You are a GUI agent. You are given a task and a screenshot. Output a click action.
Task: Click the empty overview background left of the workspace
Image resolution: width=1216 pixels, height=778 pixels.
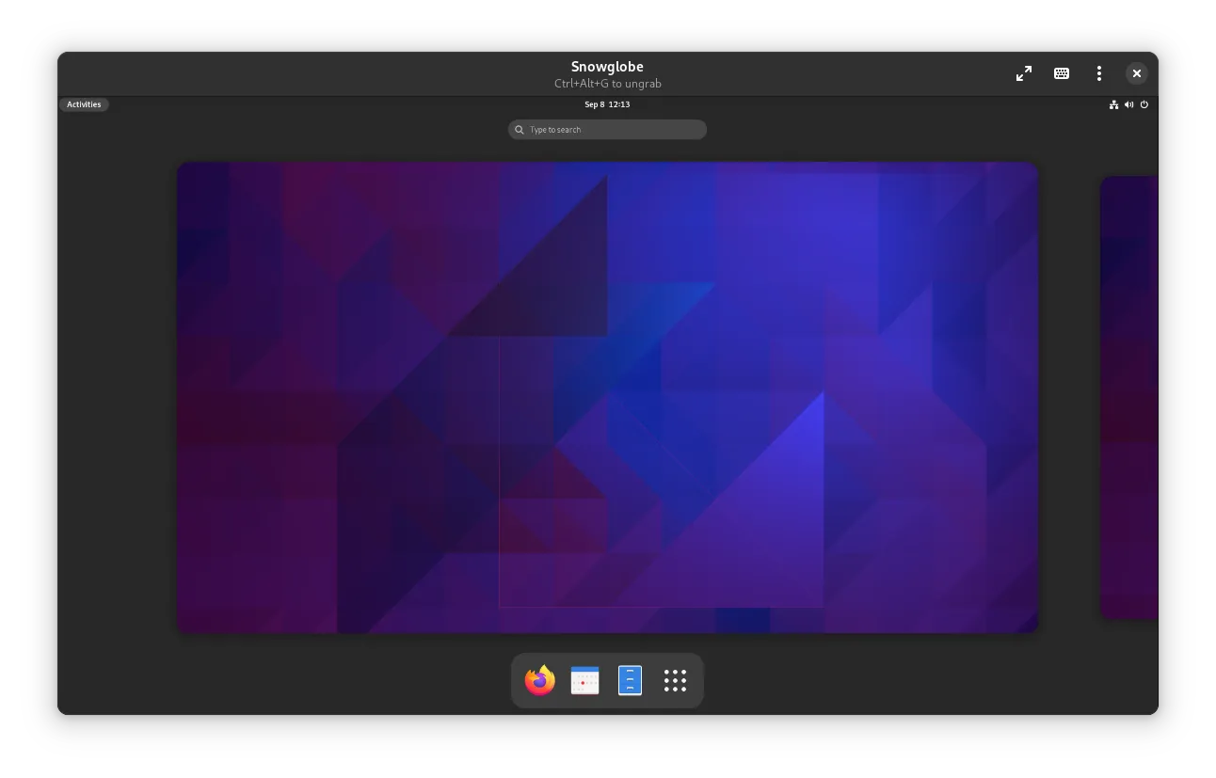(x=117, y=397)
